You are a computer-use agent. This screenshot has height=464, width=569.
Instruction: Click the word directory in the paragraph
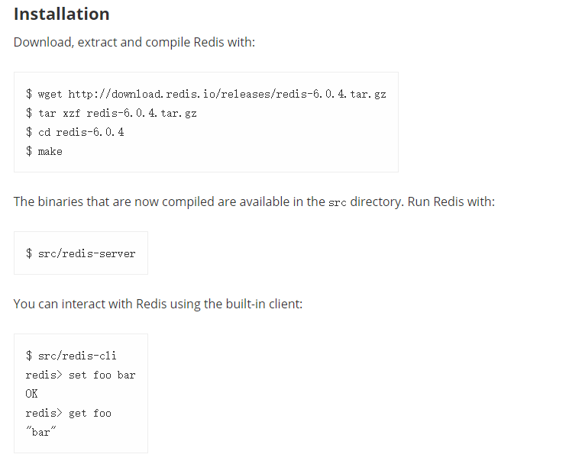pyautogui.click(x=376, y=202)
